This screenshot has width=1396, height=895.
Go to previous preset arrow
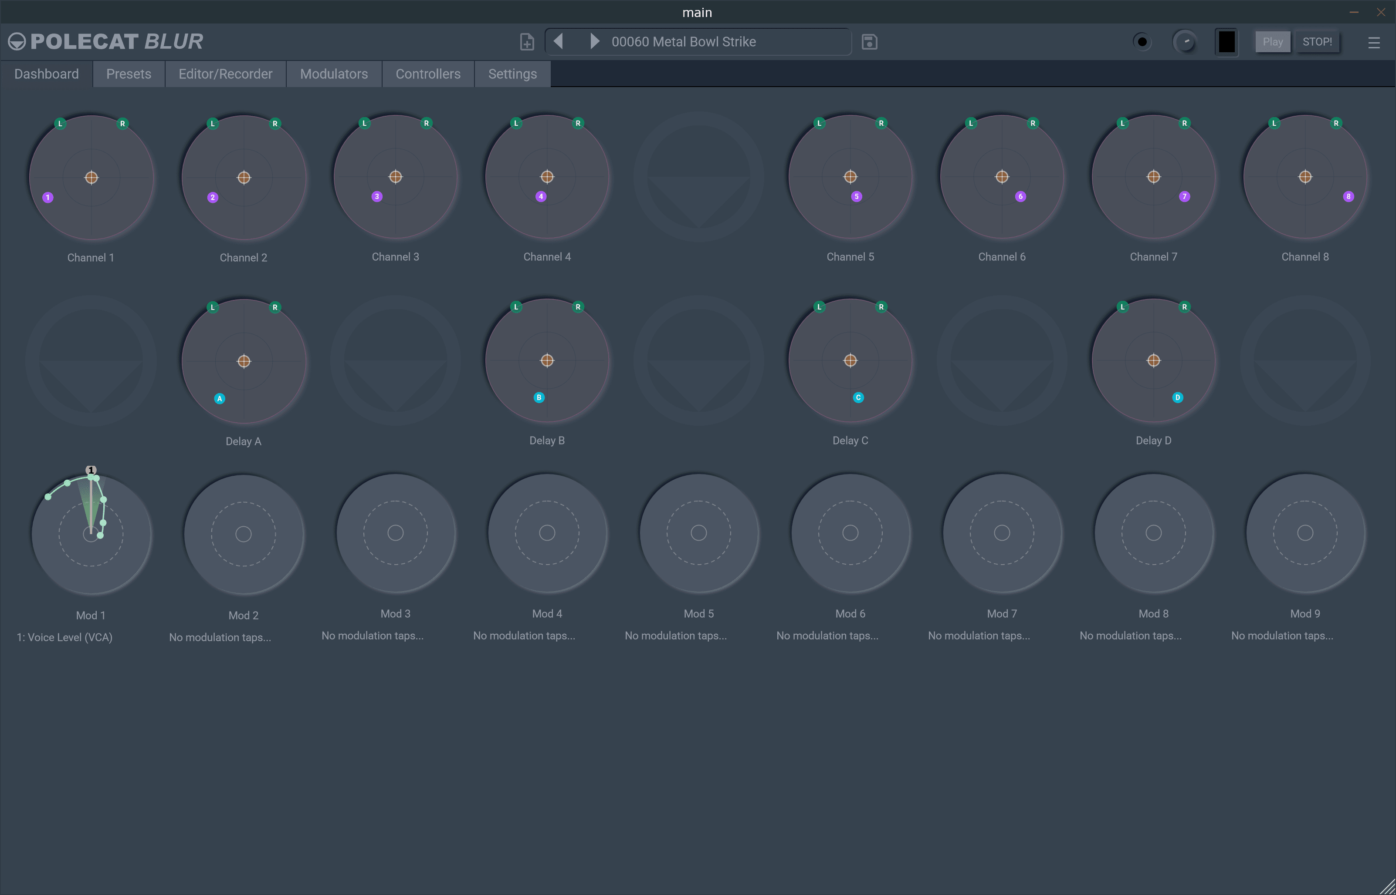click(559, 41)
